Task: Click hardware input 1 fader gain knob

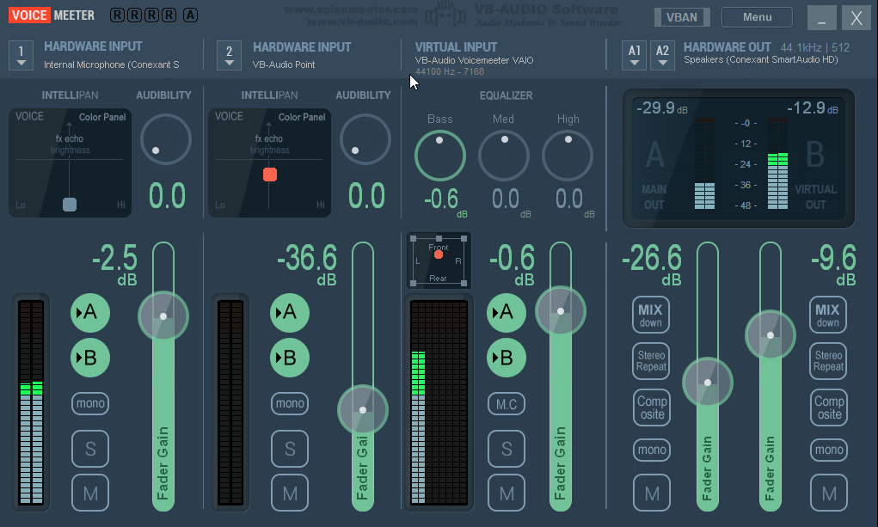Action: pyautogui.click(x=163, y=316)
